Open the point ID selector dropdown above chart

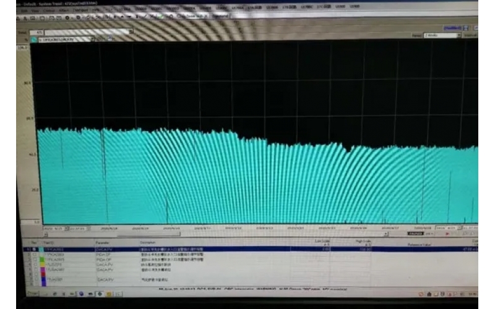(91, 39)
